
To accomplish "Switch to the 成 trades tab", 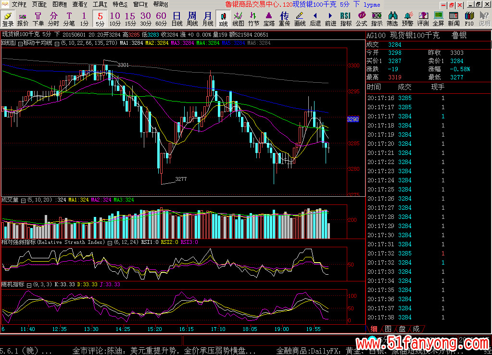I will (416, 329).
